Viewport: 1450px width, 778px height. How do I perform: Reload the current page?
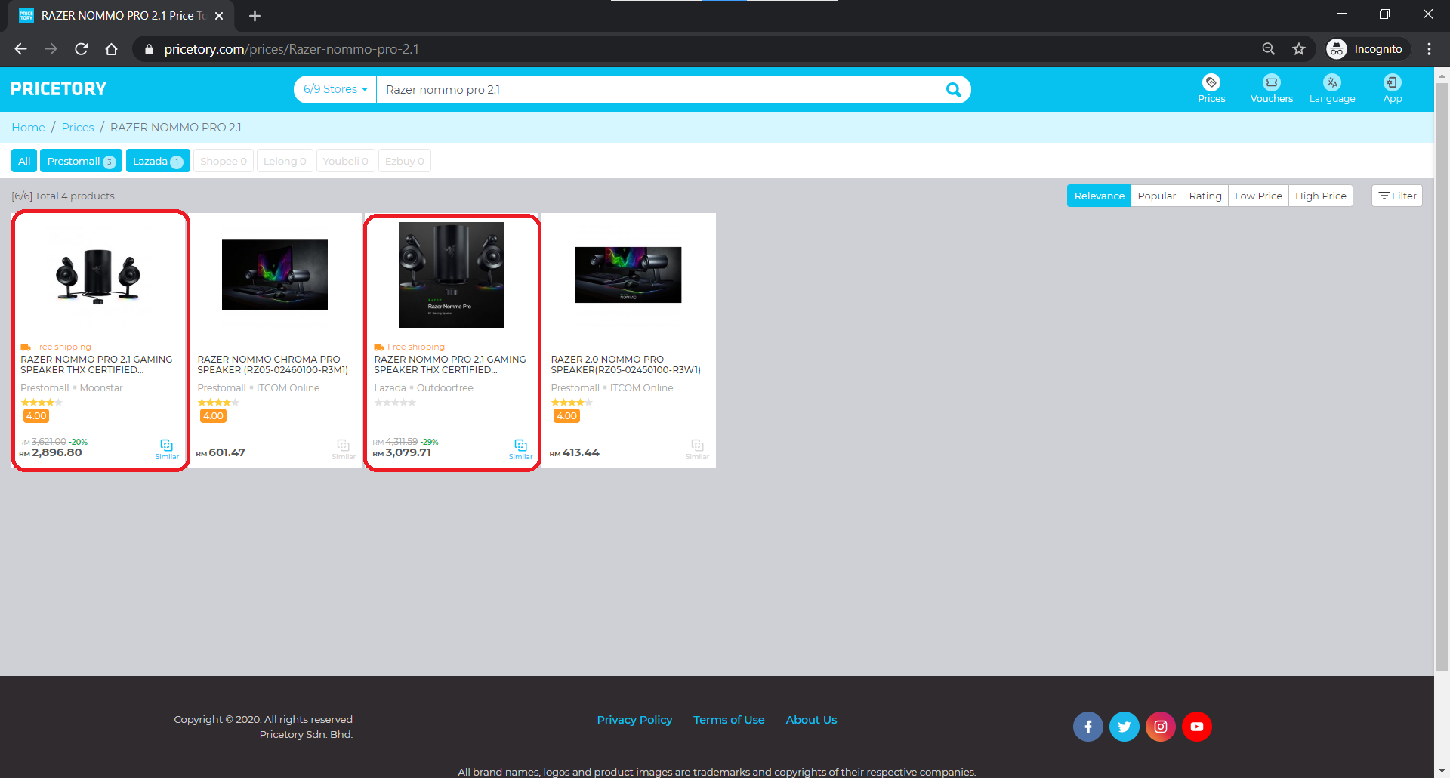tap(81, 49)
